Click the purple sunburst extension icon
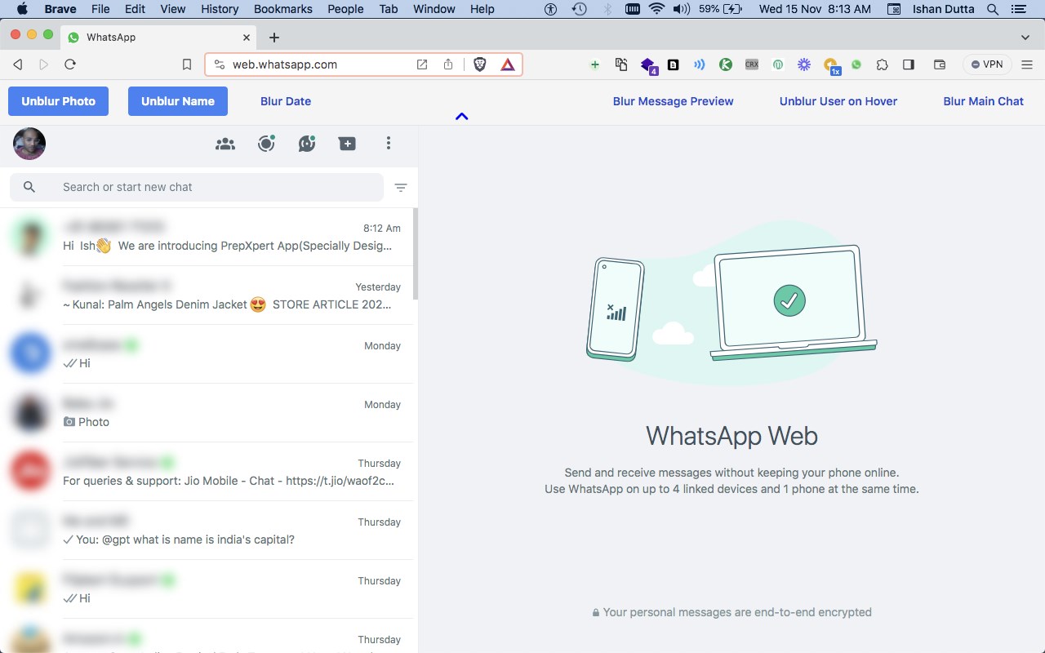Image resolution: width=1045 pixels, height=653 pixels. [x=804, y=64]
